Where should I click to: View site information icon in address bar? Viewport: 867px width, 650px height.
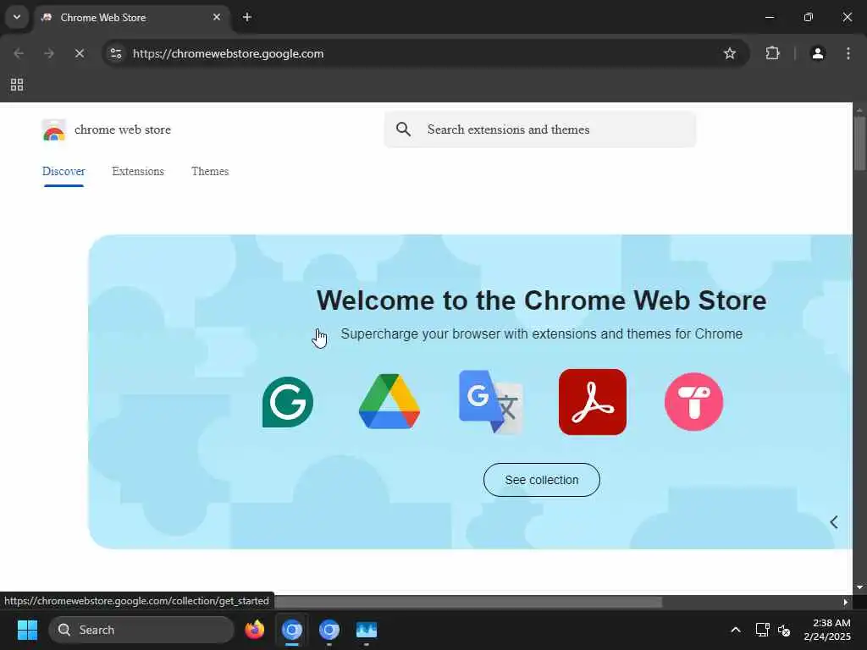pos(116,53)
